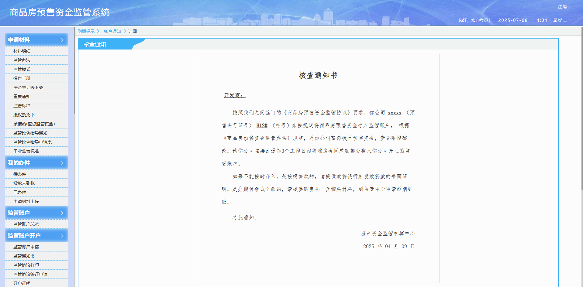Click the 您好，欢迎登录! greeting
Screen dimensions: 583x287
[x=474, y=20]
